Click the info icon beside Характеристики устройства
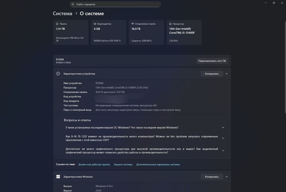 point(58,74)
